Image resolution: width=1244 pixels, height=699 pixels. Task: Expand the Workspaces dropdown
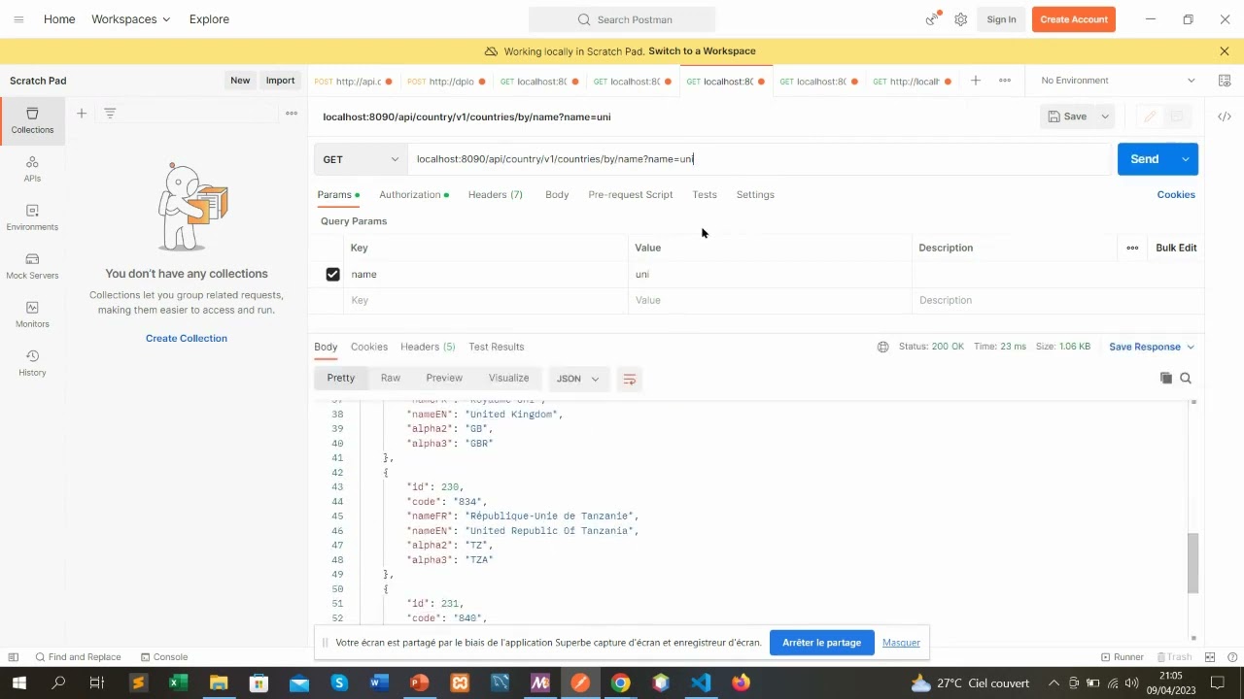click(x=130, y=19)
